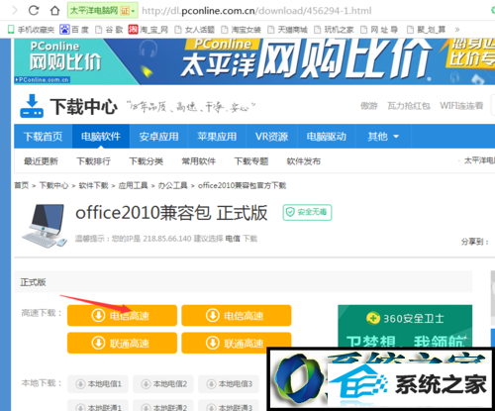Select the 安卓应用 tab

coord(158,137)
